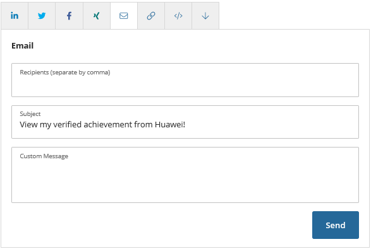Click the 'Custom Message' placeholder label
This screenshot has width=371, height=249.
(x=44, y=156)
